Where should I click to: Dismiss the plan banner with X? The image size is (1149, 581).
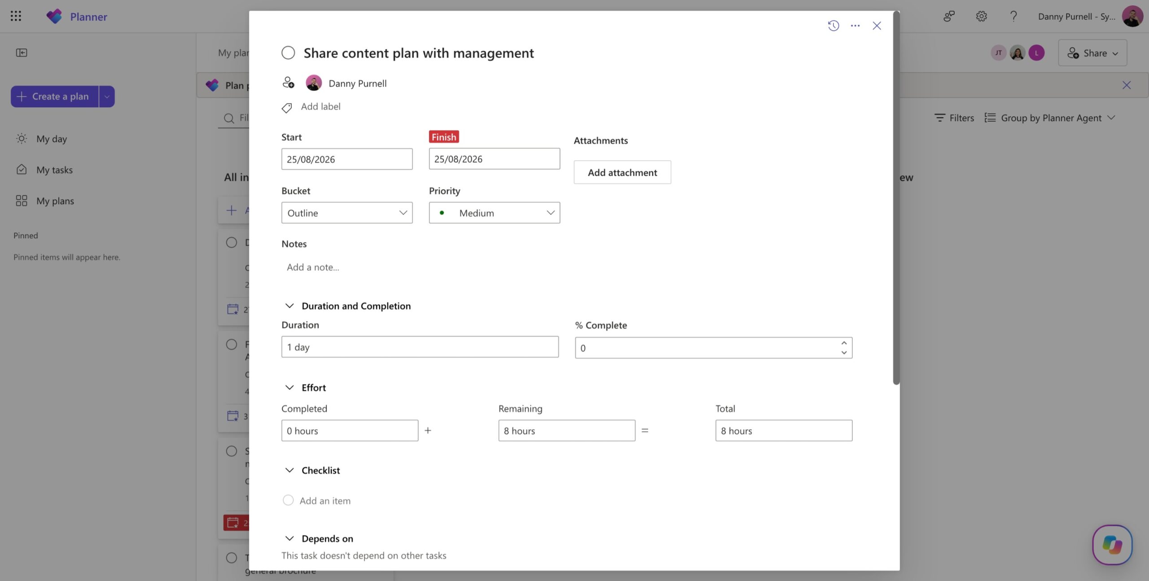[x=1126, y=85]
